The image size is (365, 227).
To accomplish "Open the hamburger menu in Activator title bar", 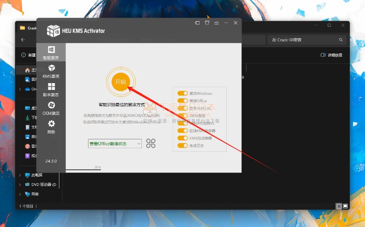I will pyautogui.click(x=217, y=23).
